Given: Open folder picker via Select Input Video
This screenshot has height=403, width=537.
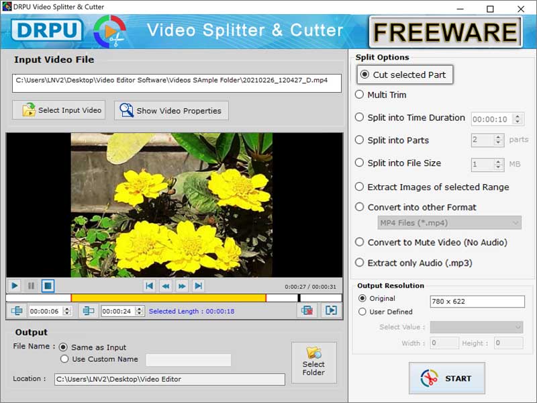Looking at the screenshot, I should click(58, 110).
